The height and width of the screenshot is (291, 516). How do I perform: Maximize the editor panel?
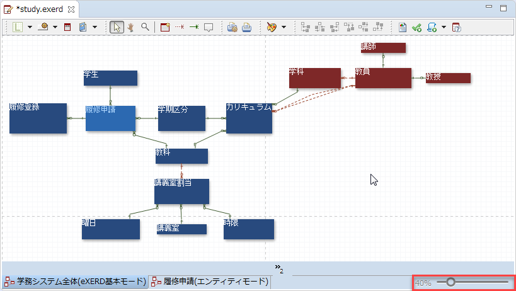503,8
